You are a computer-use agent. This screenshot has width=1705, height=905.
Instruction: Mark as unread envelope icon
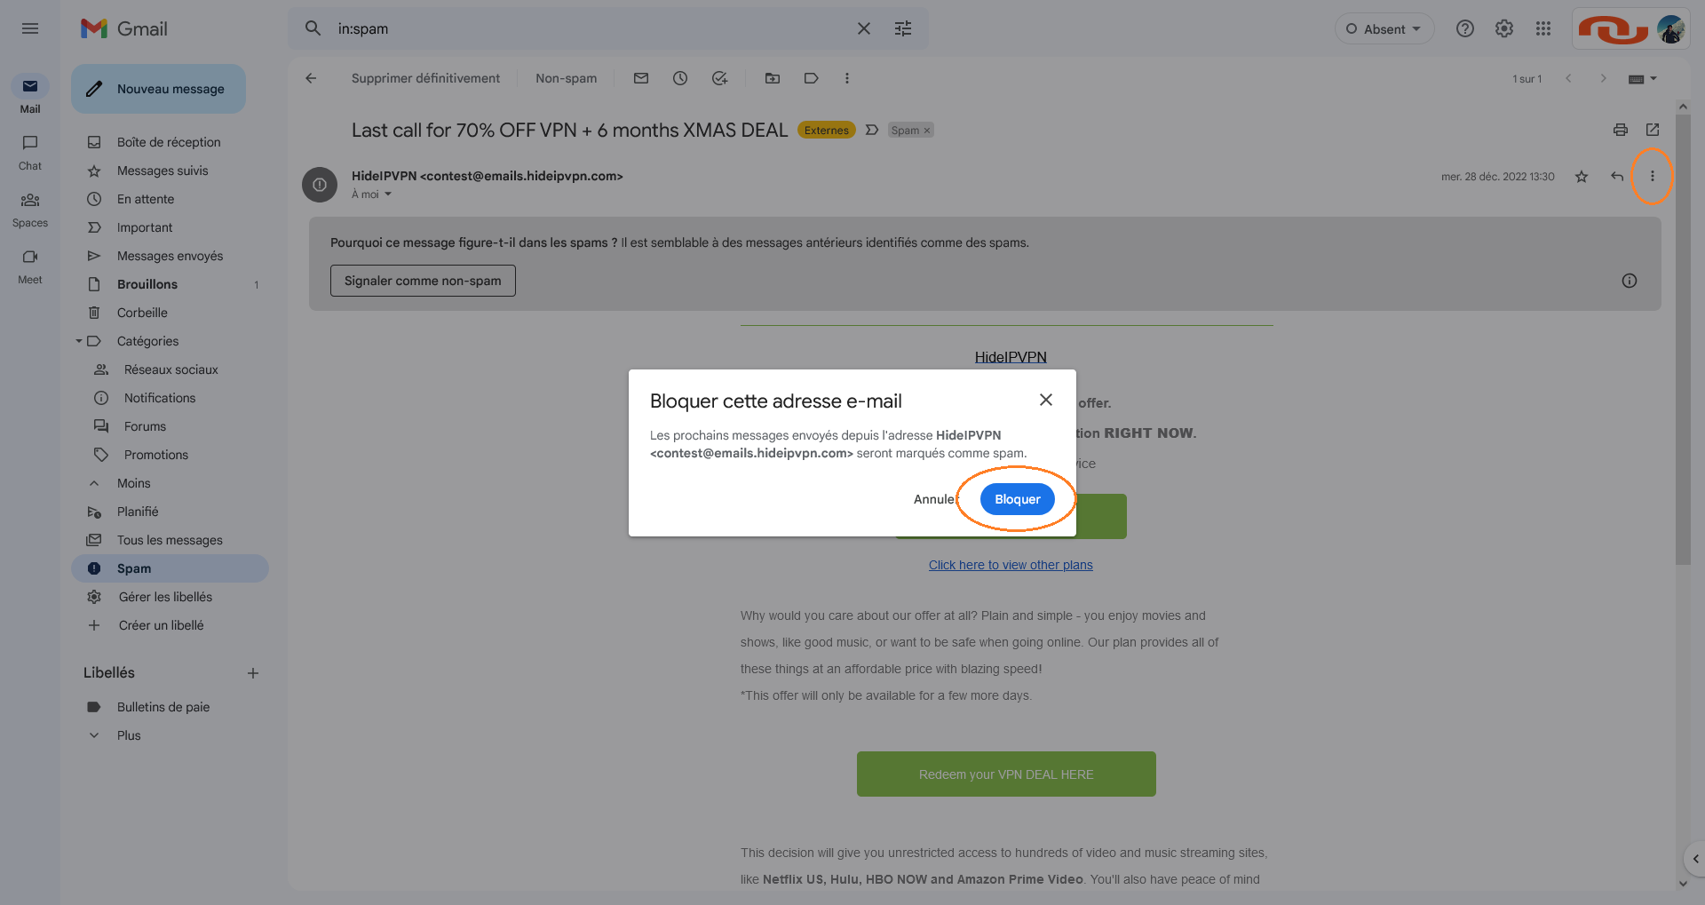[641, 78]
